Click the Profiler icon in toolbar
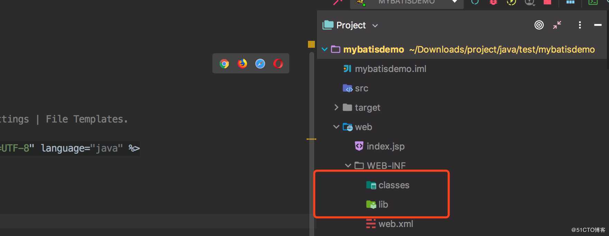This screenshot has width=609, height=236. 529,2
